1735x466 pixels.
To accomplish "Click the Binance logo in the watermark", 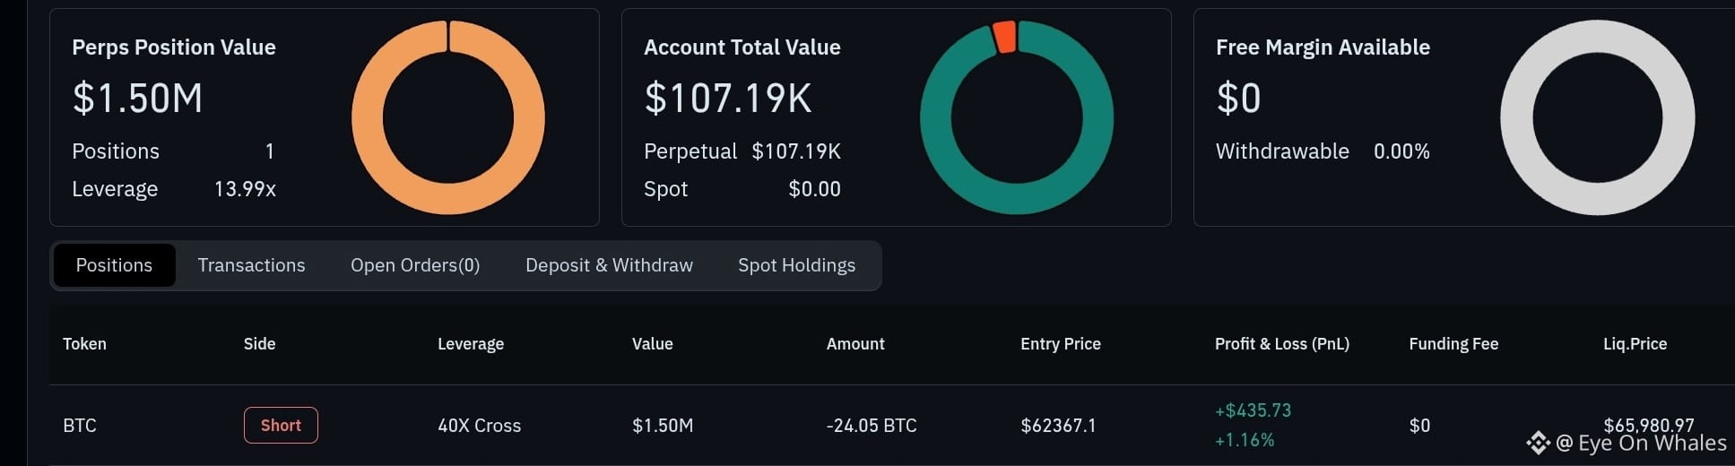I will pos(1539,443).
